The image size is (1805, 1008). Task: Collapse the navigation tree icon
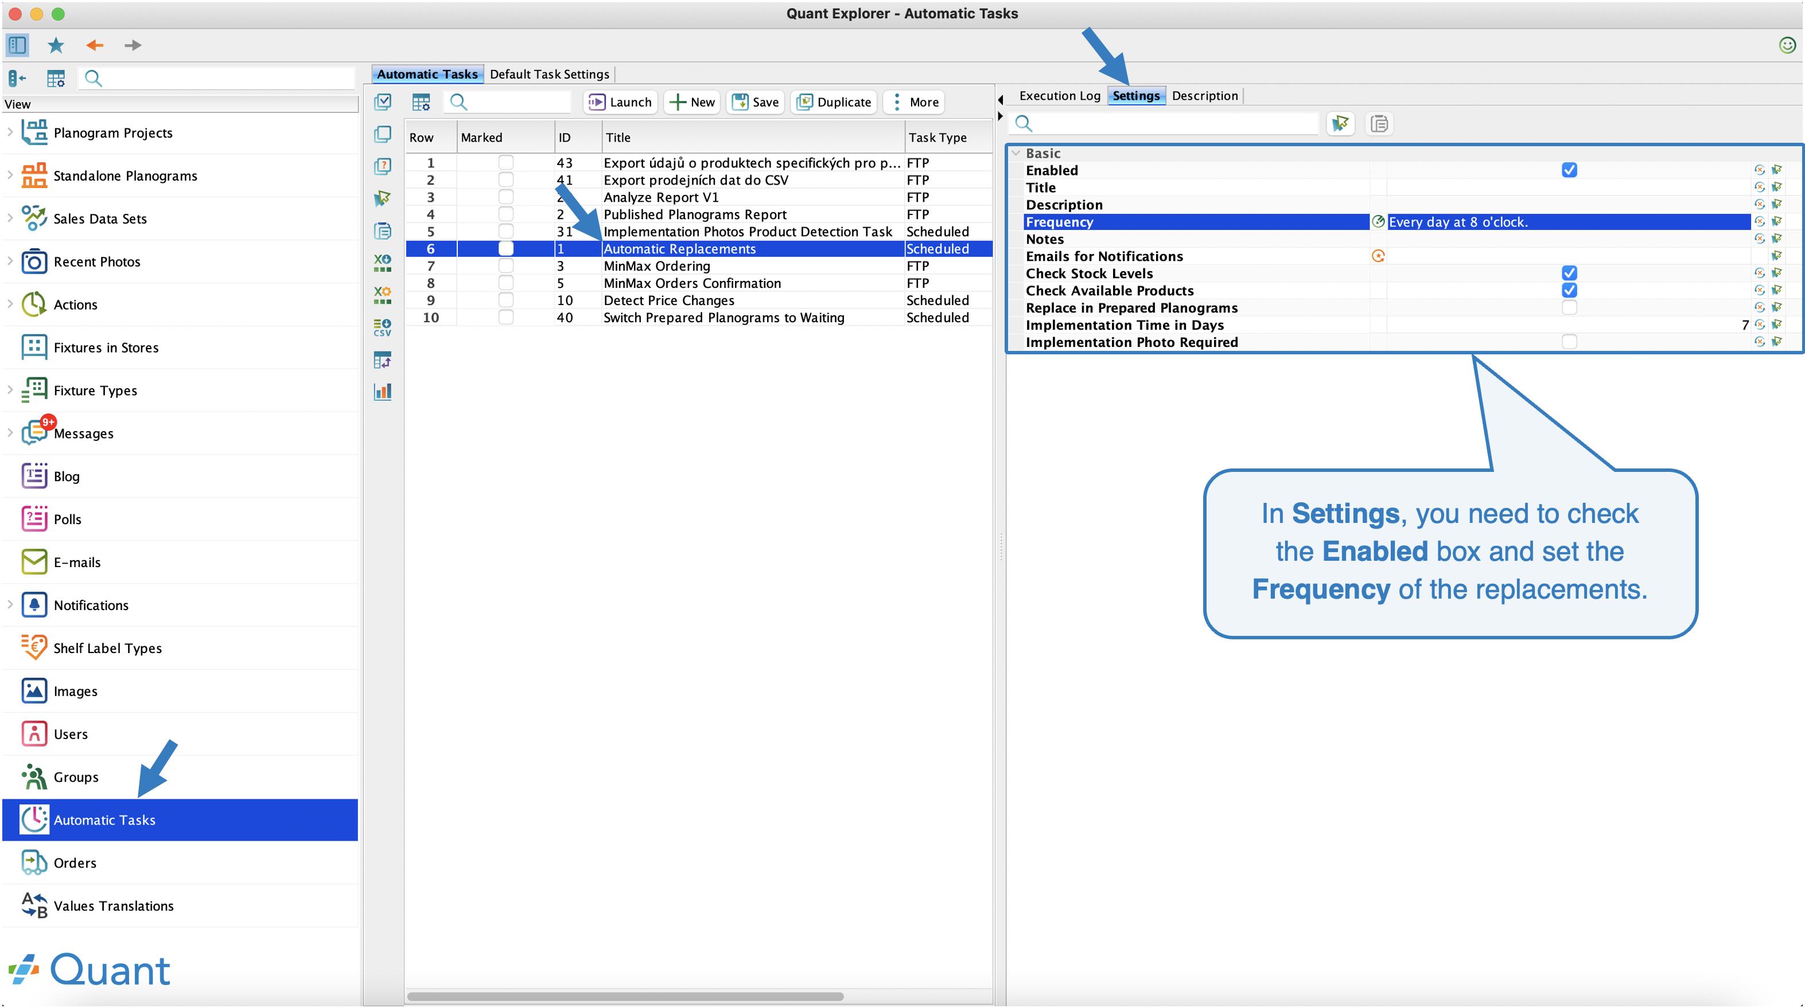(x=18, y=79)
